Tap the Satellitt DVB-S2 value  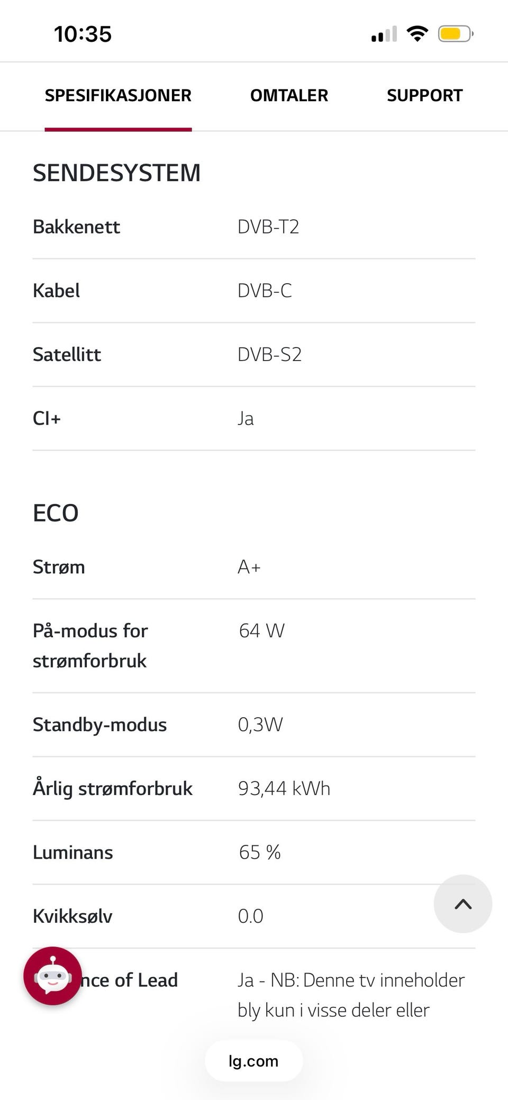tap(269, 354)
